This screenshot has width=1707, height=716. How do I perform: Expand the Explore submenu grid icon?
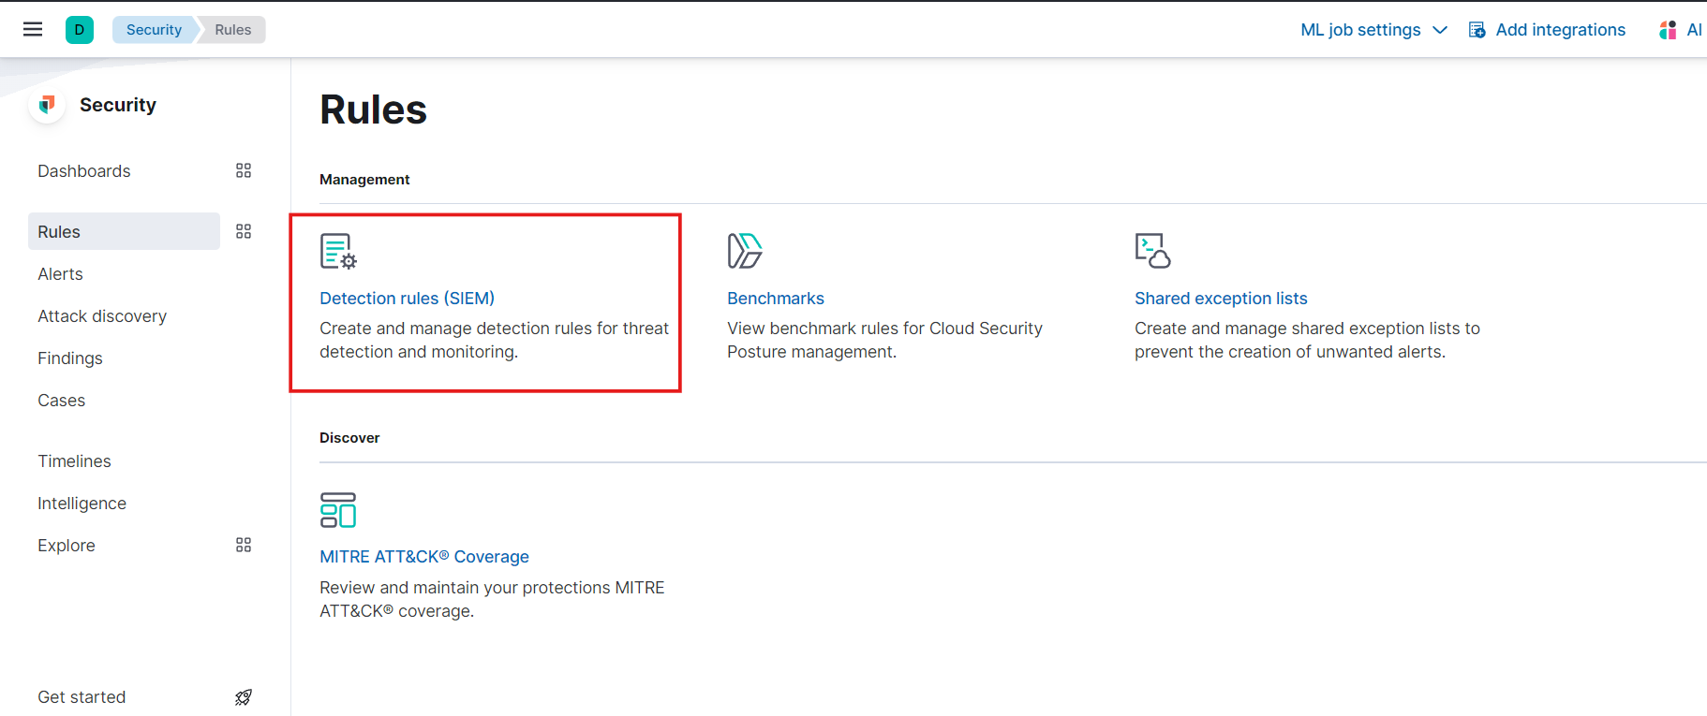[x=244, y=545]
